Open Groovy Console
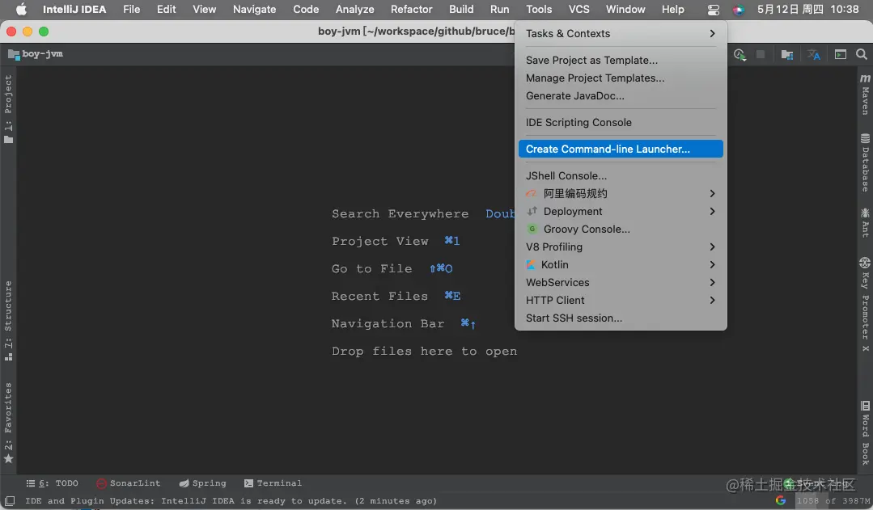The width and height of the screenshot is (873, 510). point(621,230)
